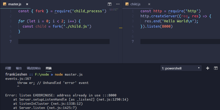Close the child.js tab
Viewport: 220px width, 110px height.
click(x=149, y=4)
